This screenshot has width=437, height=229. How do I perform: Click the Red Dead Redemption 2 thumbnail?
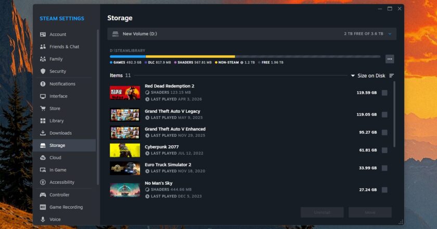pyautogui.click(x=125, y=93)
